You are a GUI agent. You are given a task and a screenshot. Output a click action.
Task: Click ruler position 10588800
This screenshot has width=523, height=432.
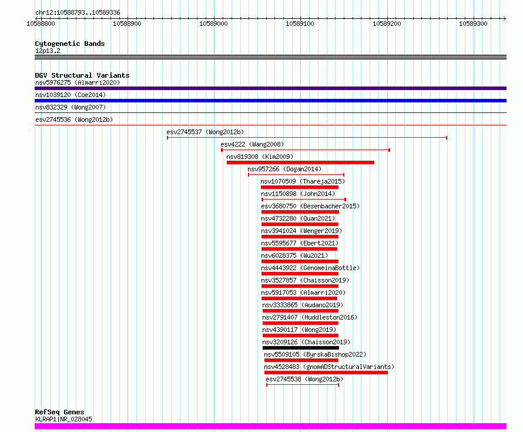[x=41, y=24]
